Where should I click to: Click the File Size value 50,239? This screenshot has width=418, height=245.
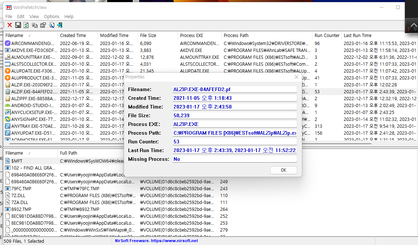tap(235, 115)
